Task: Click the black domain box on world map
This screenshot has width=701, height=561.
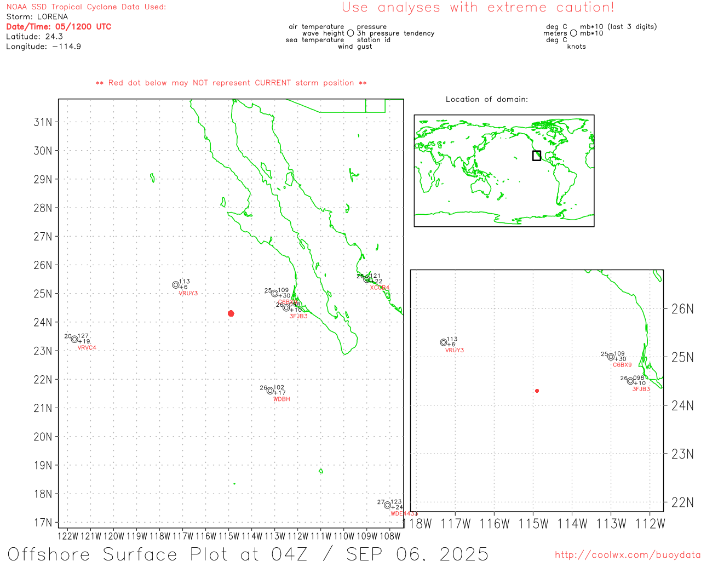Action: [537, 156]
